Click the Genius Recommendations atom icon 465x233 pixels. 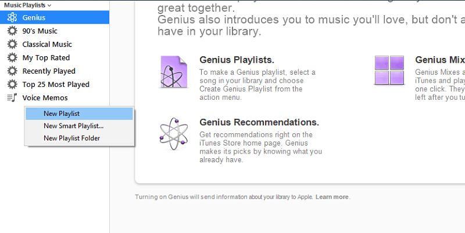point(173,133)
